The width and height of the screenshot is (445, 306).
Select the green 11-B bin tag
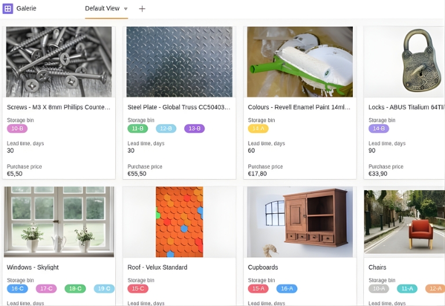138,129
